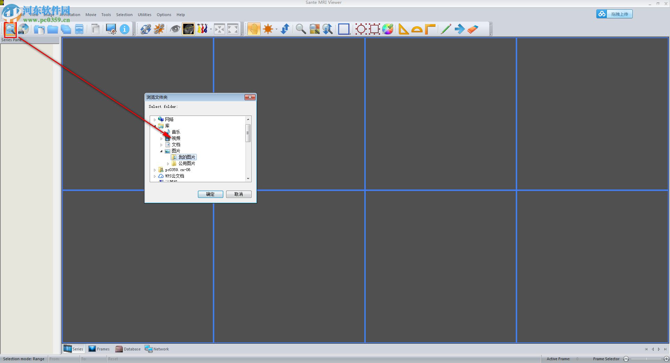Open the Utilities menu
Screen dimensions: 670x363
click(x=144, y=15)
